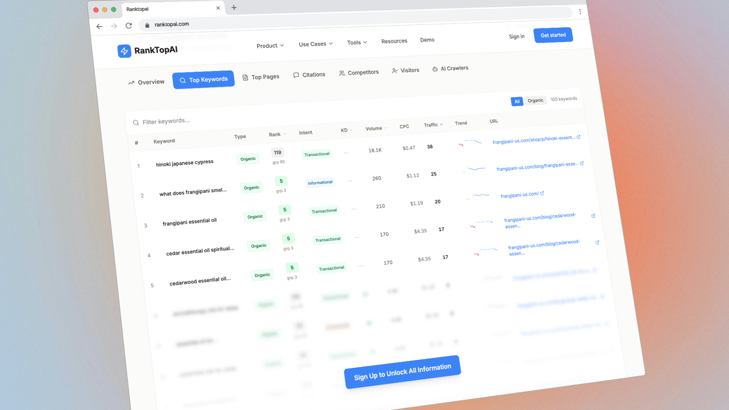This screenshot has width=729, height=410.
Task: Click the padlock icon in address bar
Action: pyautogui.click(x=147, y=25)
